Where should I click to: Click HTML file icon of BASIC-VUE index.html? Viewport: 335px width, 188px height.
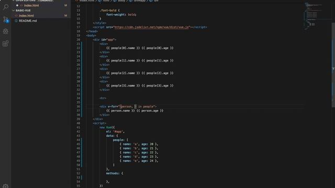tap(16, 16)
